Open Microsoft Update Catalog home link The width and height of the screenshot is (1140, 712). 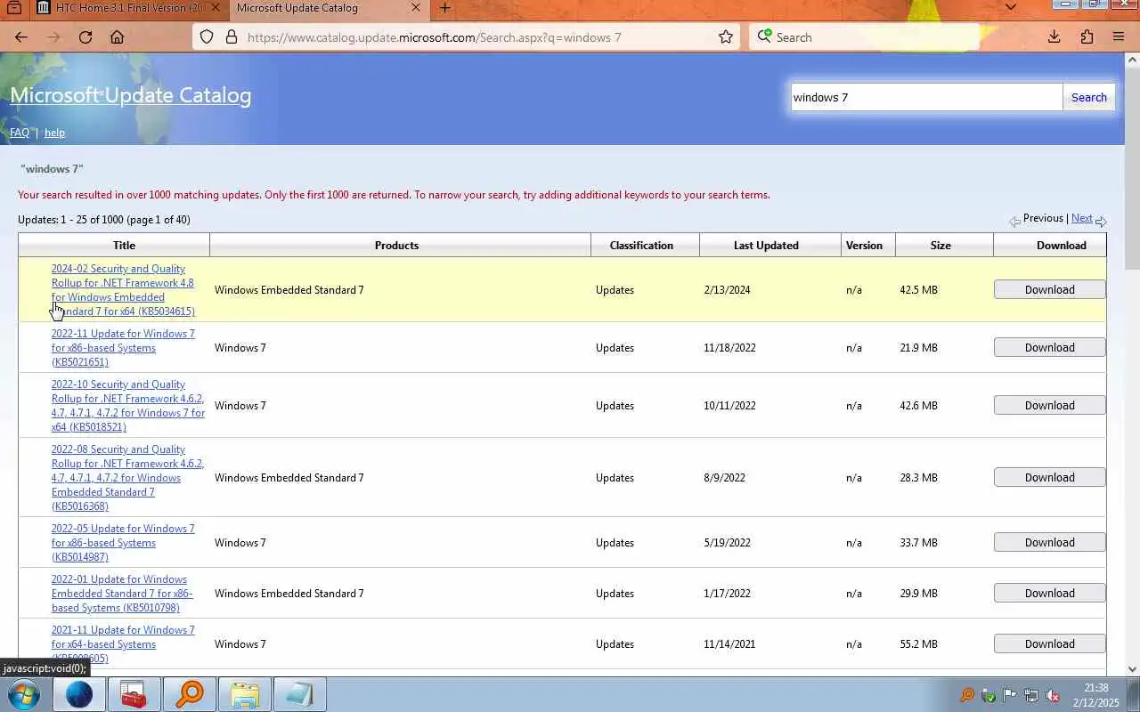[131, 95]
